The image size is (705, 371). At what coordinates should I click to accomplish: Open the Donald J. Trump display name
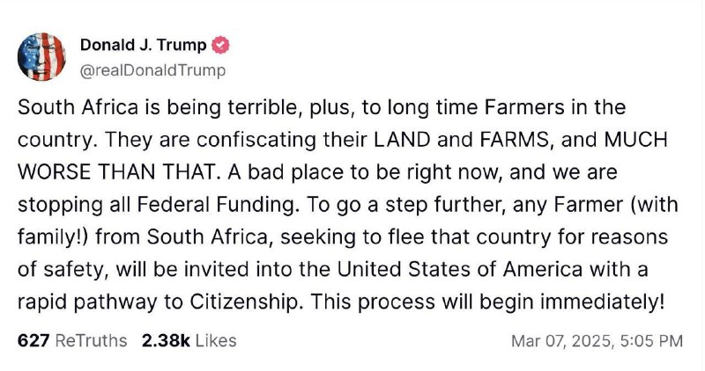tap(143, 45)
